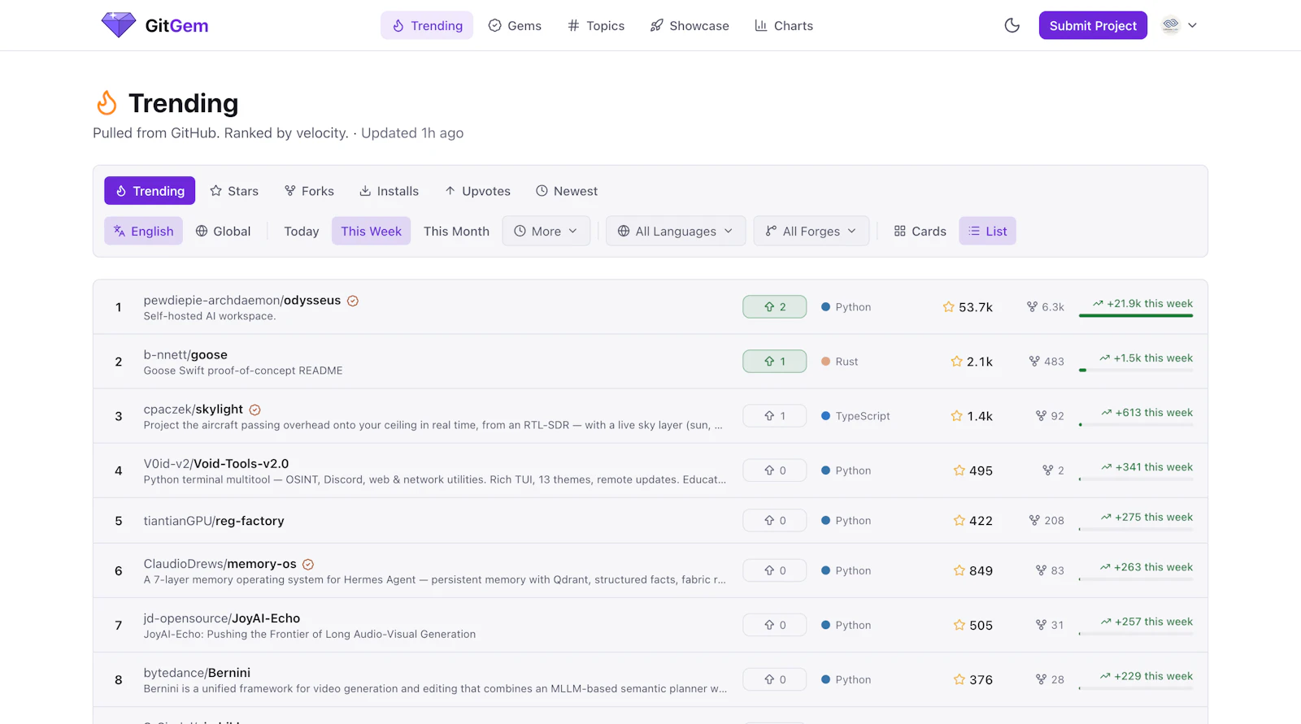Upvote the goose project
This screenshot has width=1301, height=724.
[774, 361]
